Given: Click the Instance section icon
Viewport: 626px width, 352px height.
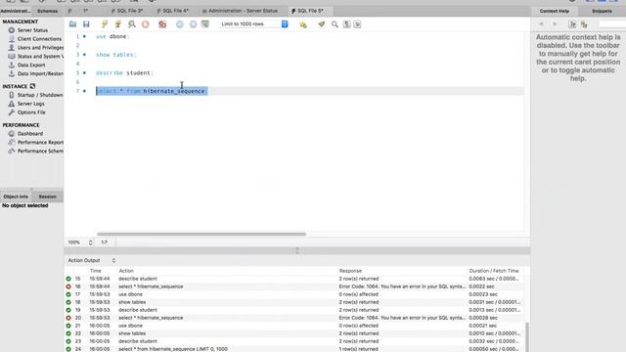Looking at the screenshot, I should click(x=32, y=86).
